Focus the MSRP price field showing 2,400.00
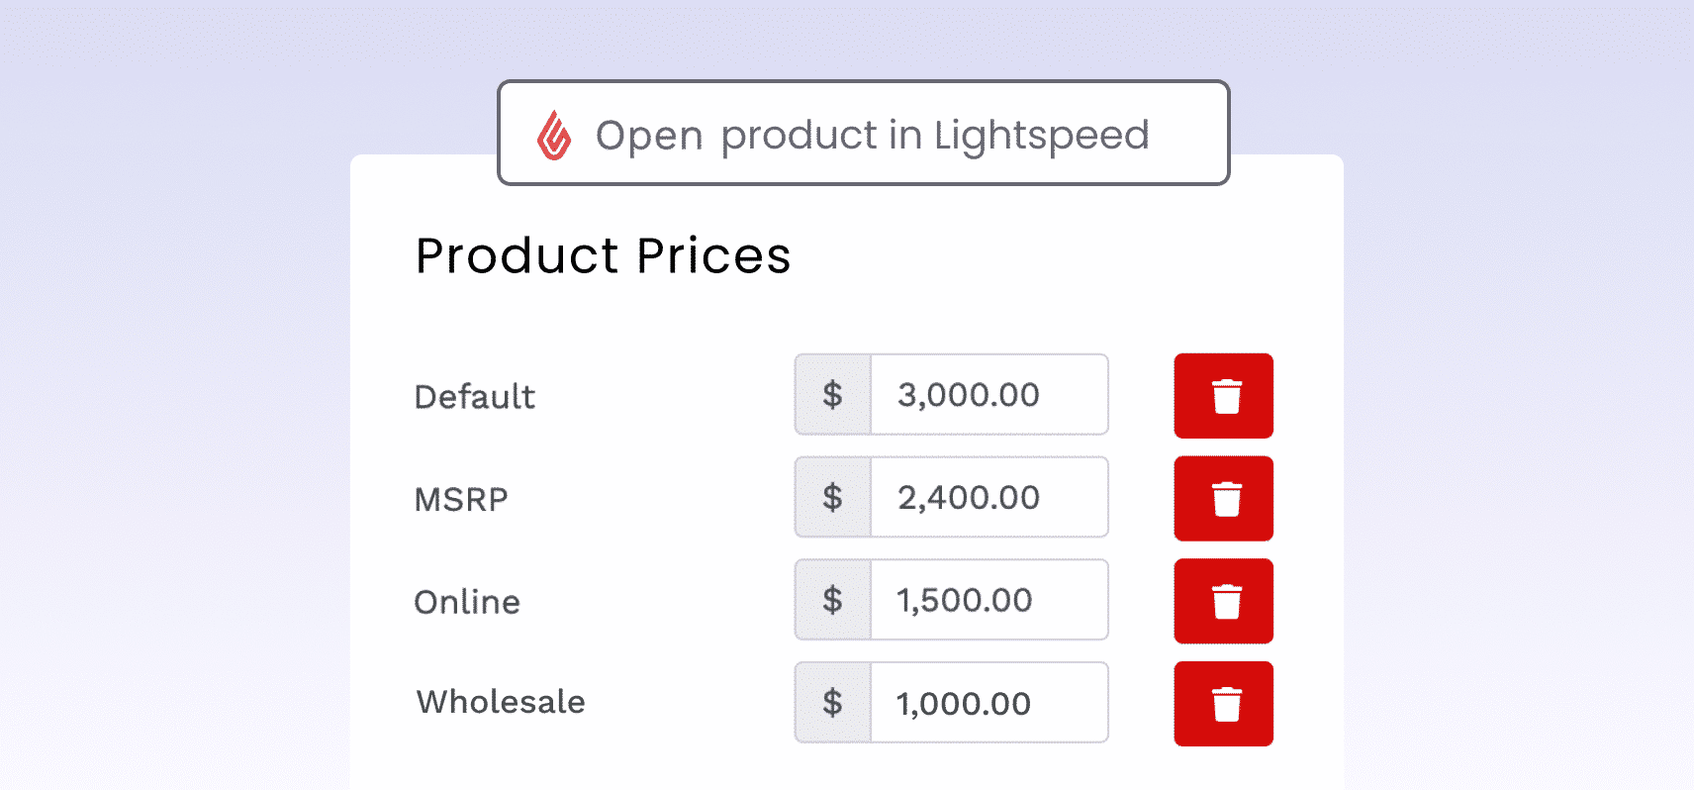 (x=989, y=497)
